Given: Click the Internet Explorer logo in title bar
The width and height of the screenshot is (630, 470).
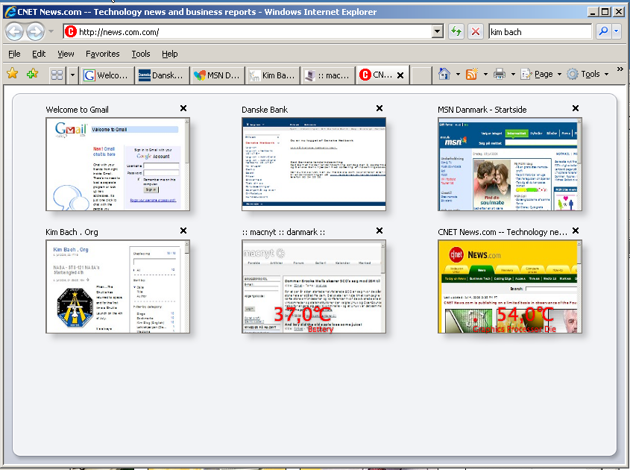Looking at the screenshot, I should click(x=10, y=12).
